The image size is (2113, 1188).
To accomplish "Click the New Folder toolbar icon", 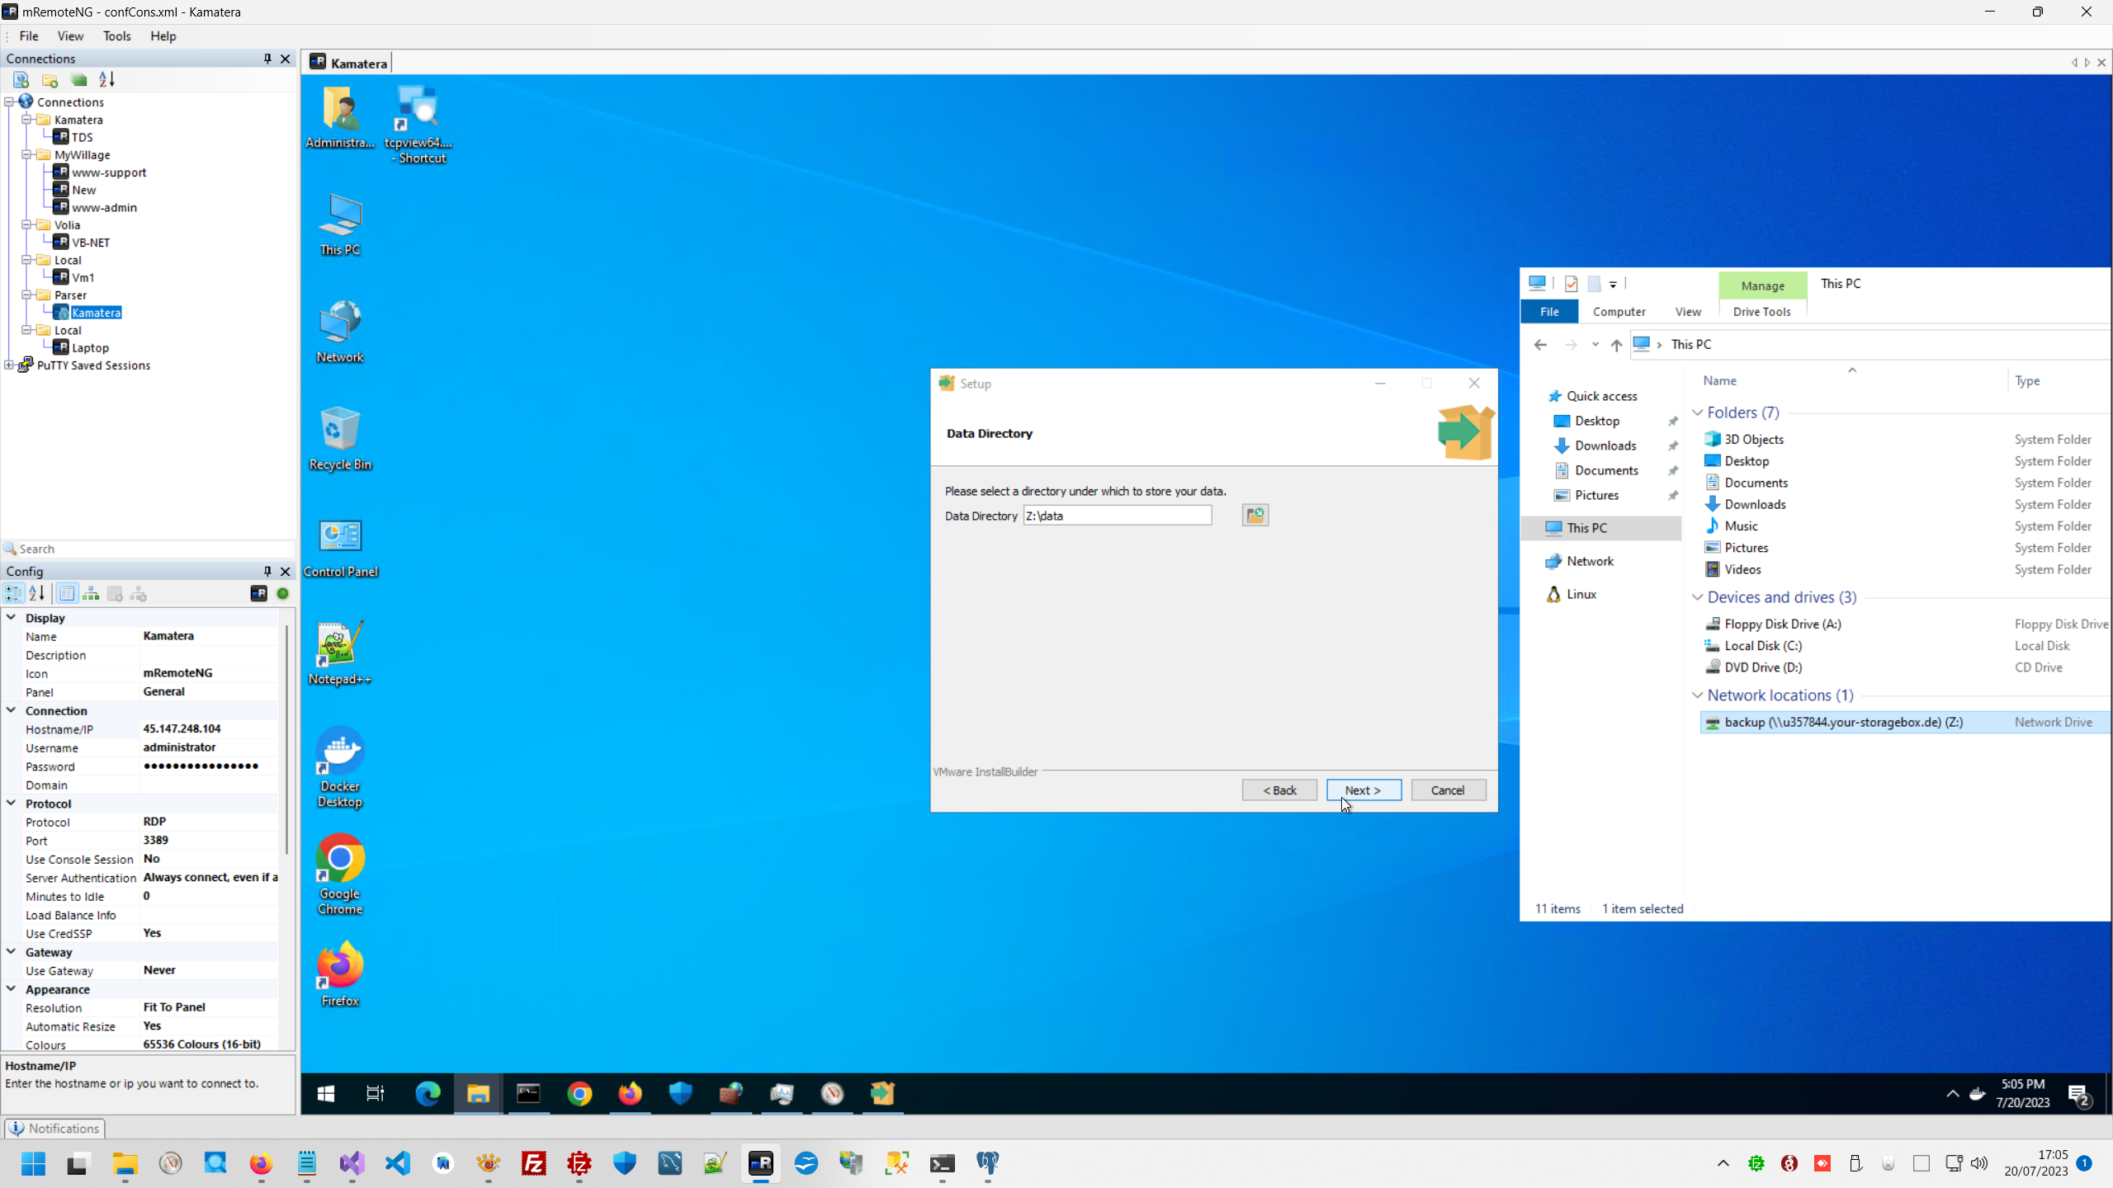I will [50, 79].
